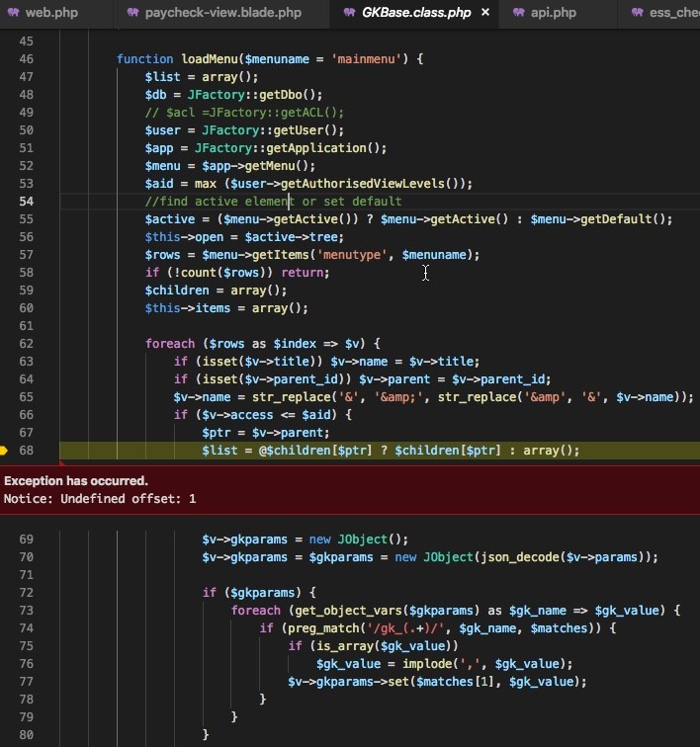700x747 pixels.
Task: Click the 'Notice: Undefined offset: 1' message
Action: pyautogui.click(x=100, y=499)
